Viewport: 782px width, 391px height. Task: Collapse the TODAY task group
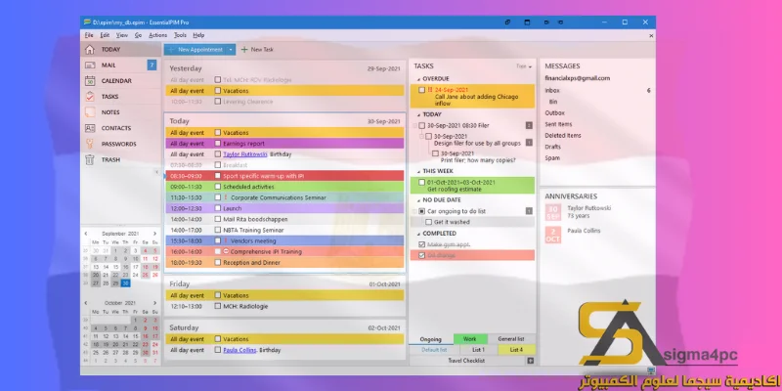coord(418,114)
